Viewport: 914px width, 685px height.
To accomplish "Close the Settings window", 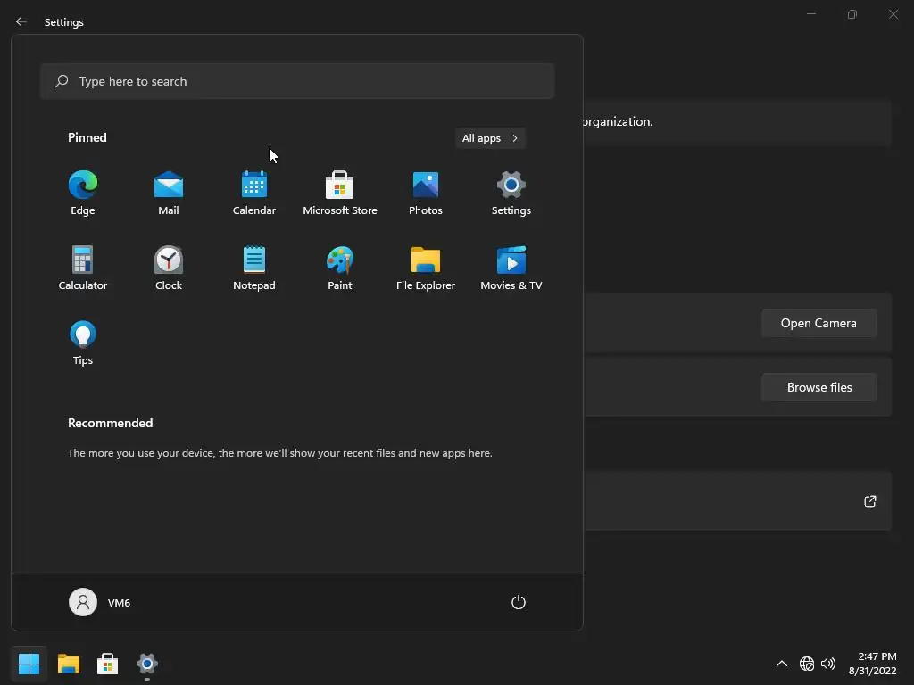I will pos(893,14).
